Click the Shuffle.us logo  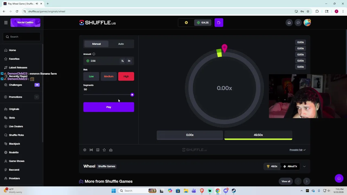point(98,22)
